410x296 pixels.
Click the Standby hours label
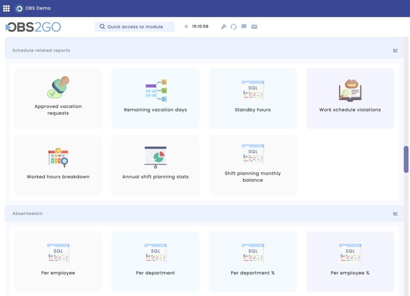[253, 110]
